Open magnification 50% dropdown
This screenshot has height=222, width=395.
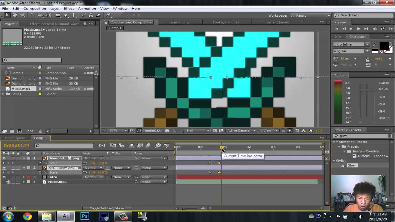(x=118, y=131)
